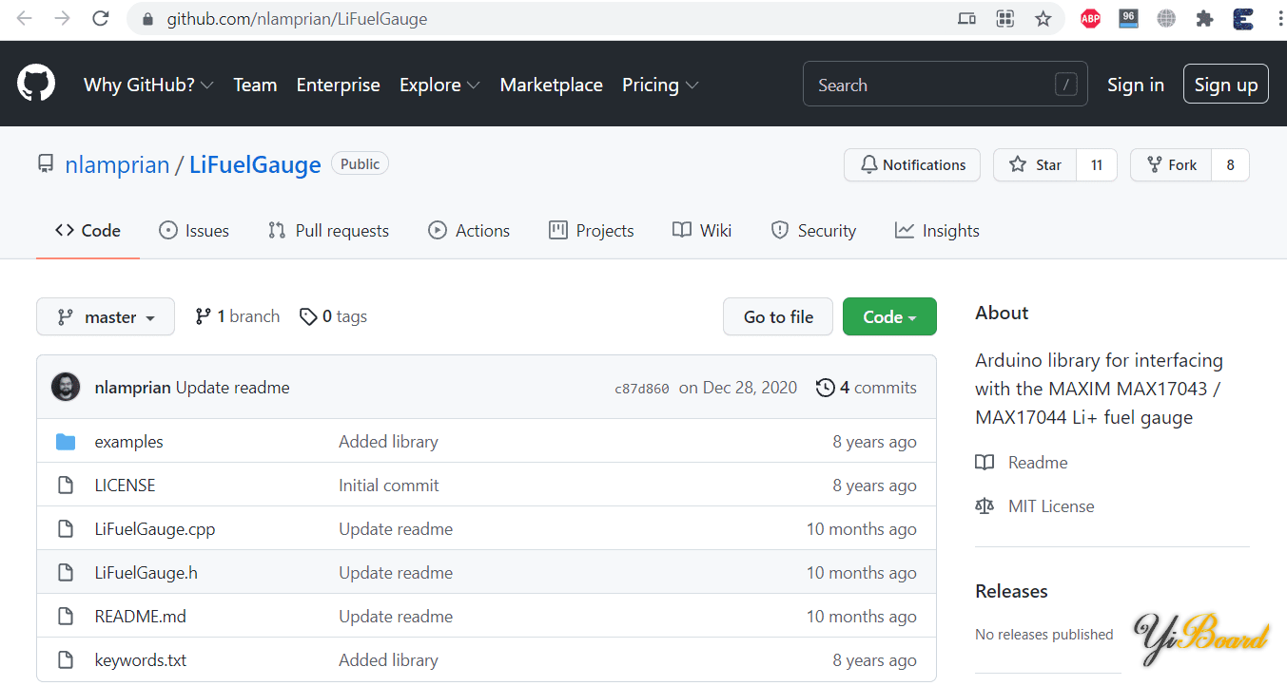Switch to the Pull requests tab
Image resolution: width=1287 pixels, height=686 pixels.
coord(328,231)
